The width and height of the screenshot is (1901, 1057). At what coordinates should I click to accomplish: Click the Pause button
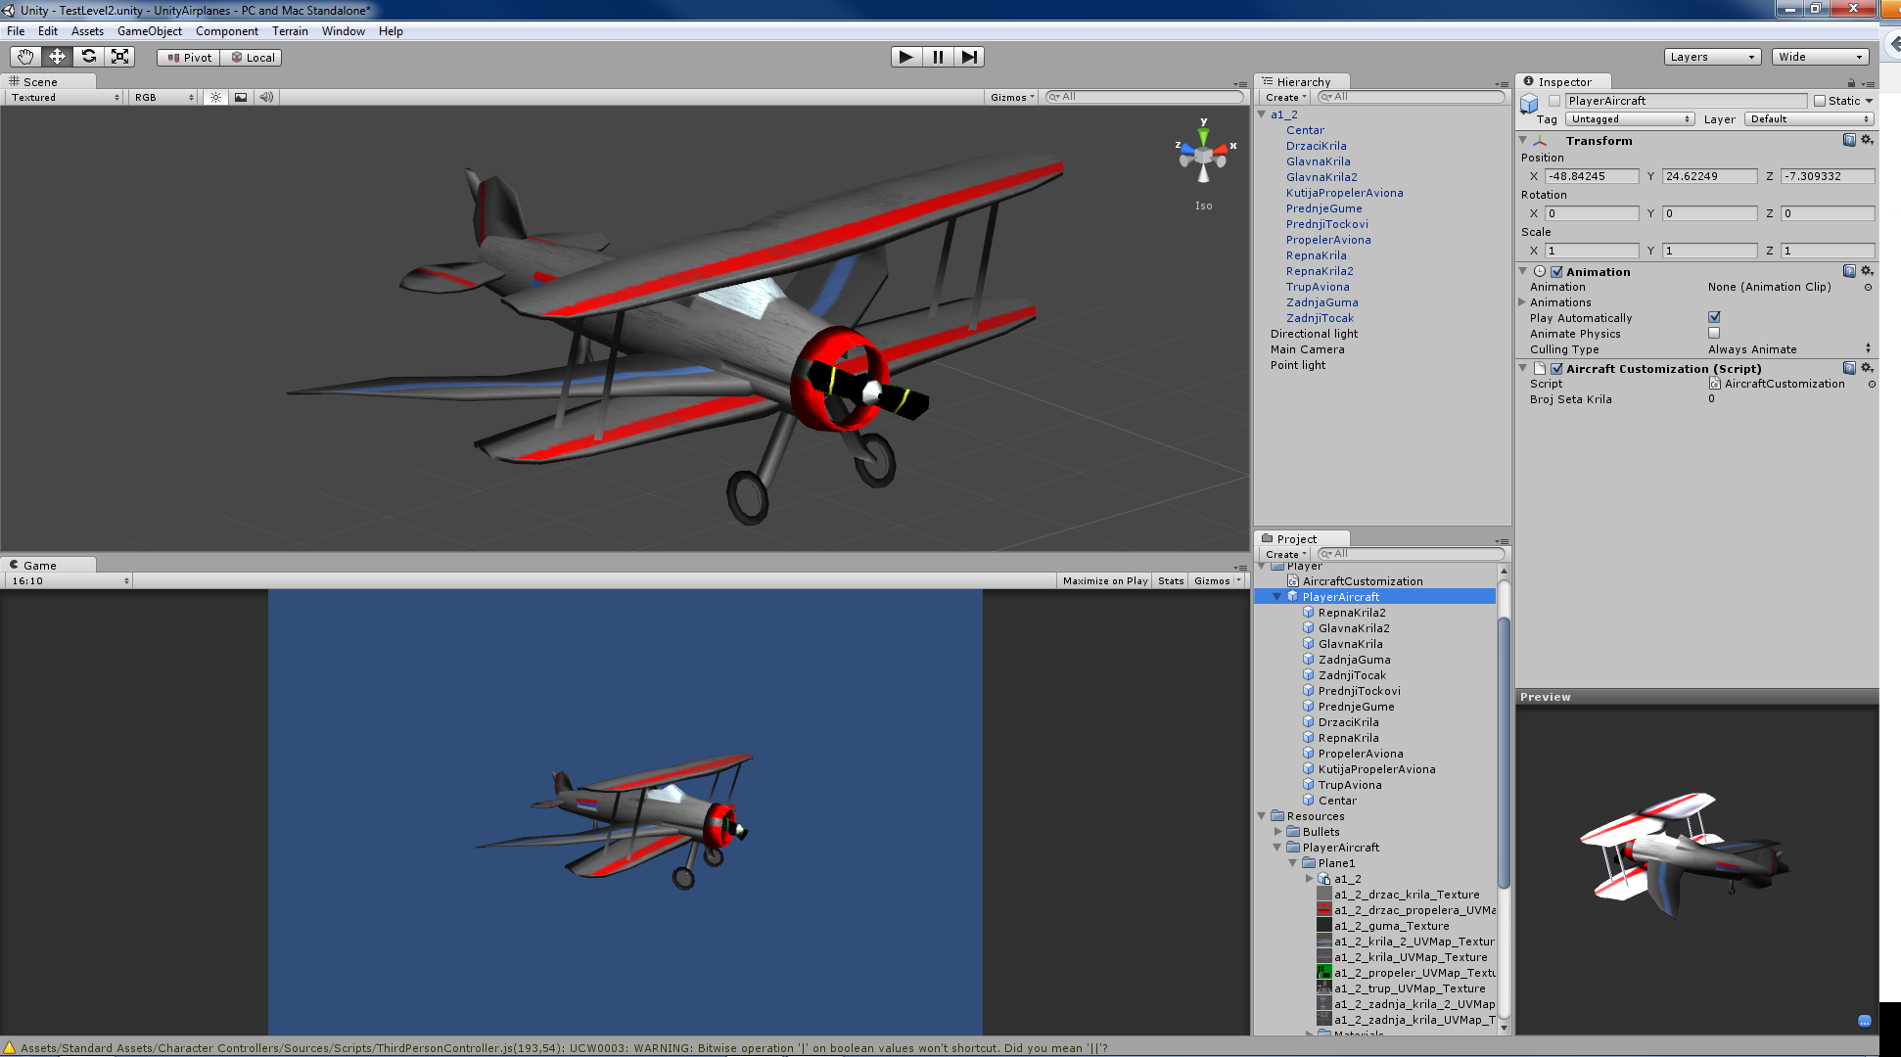pos(938,57)
